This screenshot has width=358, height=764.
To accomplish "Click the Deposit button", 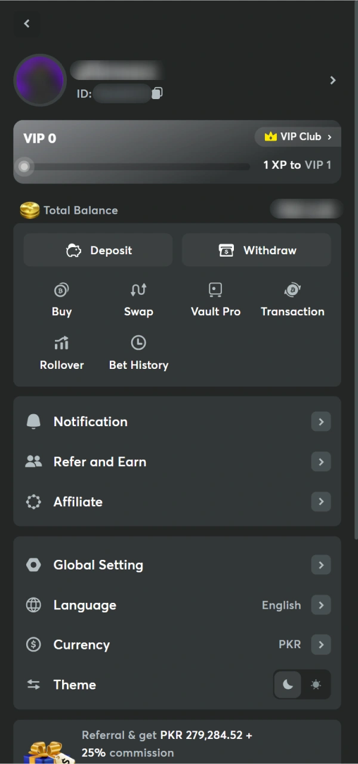I will coord(98,250).
